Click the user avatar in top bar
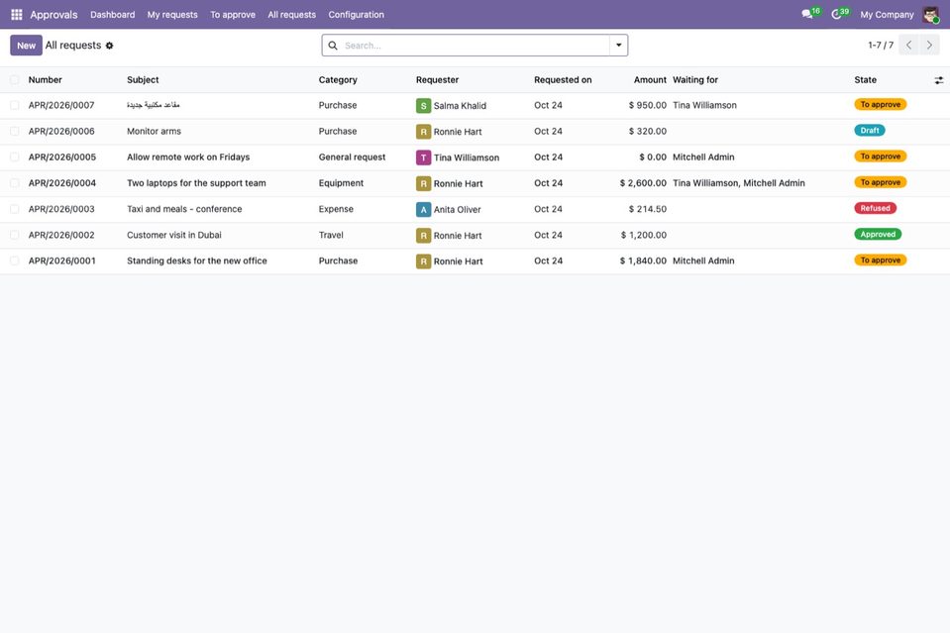The height and width of the screenshot is (633, 950). (930, 15)
